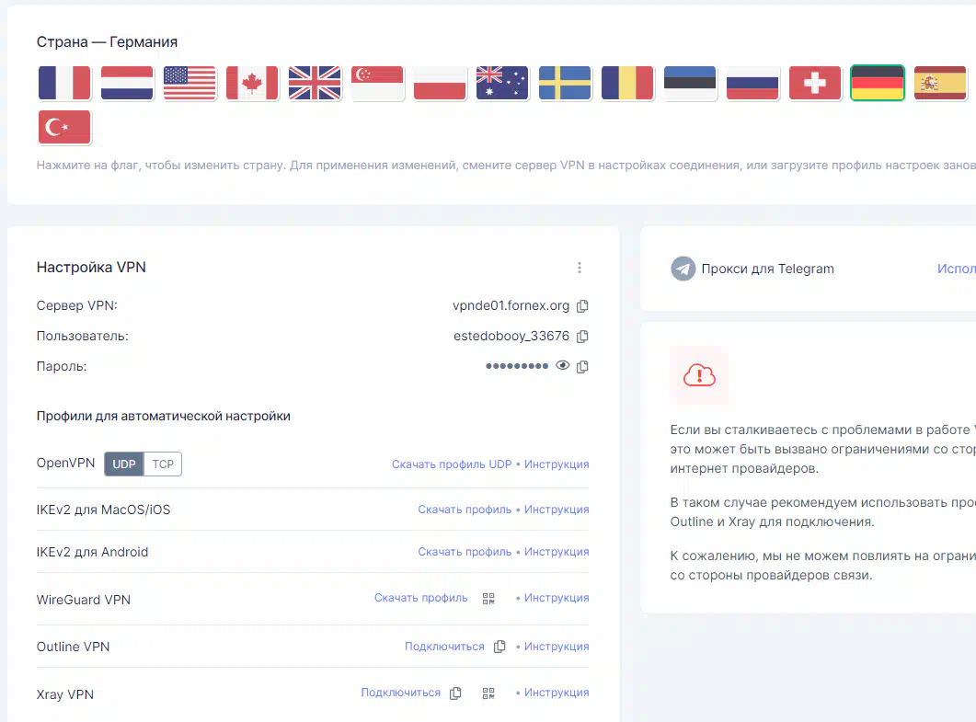Select the Russia flag

click(752, 83)
